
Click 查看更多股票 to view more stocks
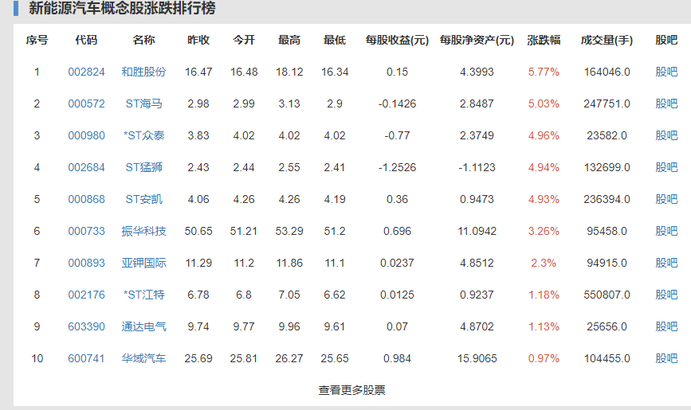pos(351,390)
